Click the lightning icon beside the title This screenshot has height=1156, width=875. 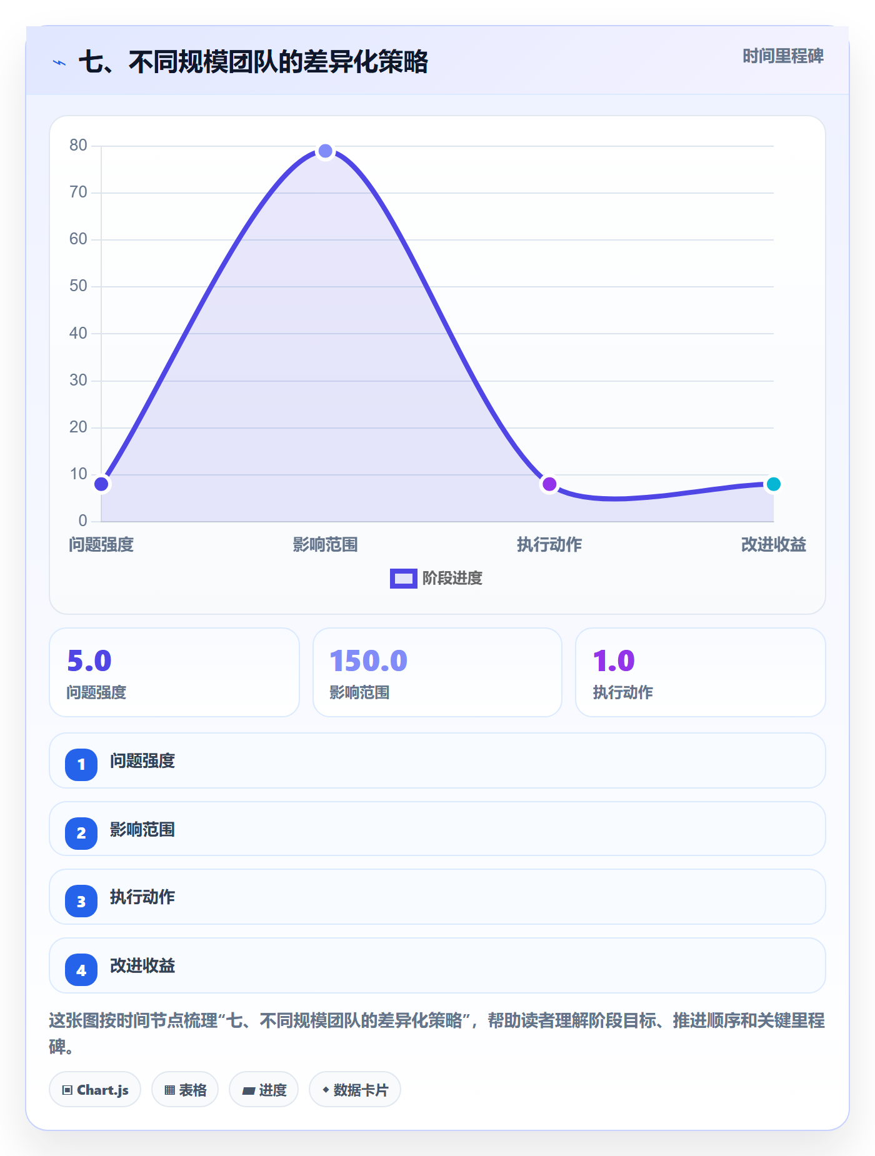click(59, 62)
